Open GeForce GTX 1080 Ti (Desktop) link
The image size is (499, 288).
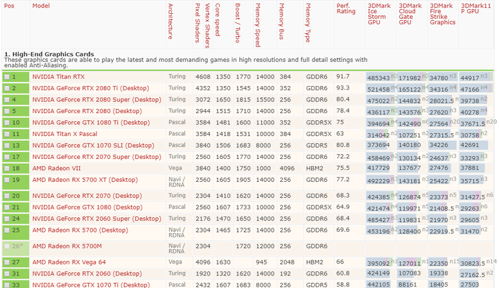[91, 123]
